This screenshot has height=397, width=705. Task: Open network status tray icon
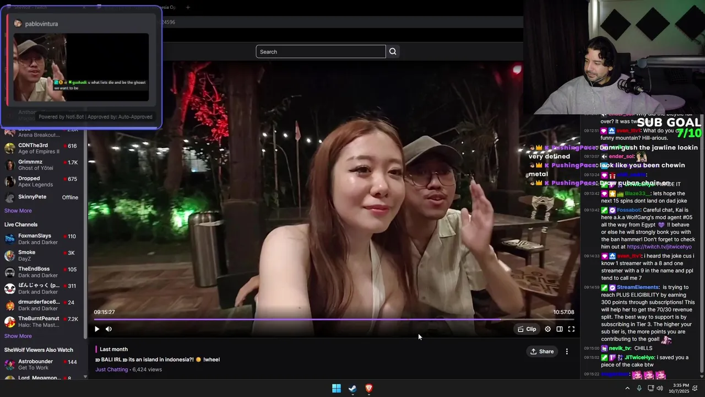(651, 388)
